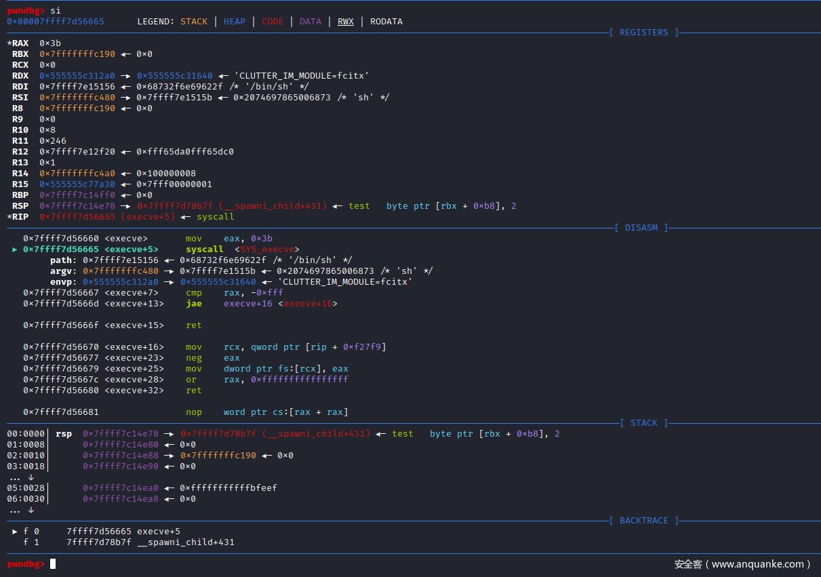Select the HEAP color legend label
Screen dimensions: 821x577
click(x=235, y=22)
